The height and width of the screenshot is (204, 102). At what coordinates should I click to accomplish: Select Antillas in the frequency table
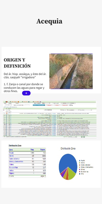point(11,170)
